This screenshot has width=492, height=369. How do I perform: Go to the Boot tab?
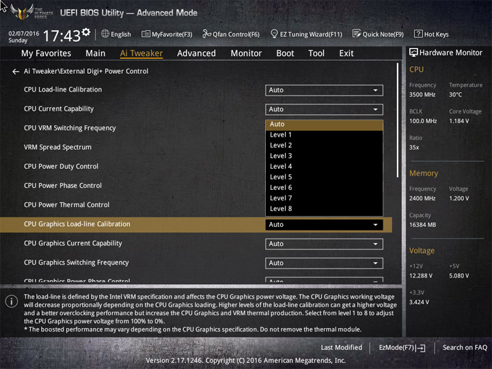(285, 53)
